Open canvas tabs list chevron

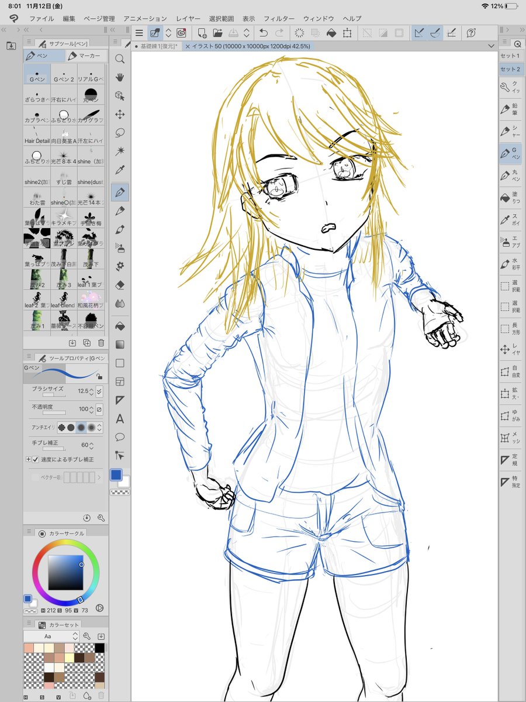[x=491, y=46]
